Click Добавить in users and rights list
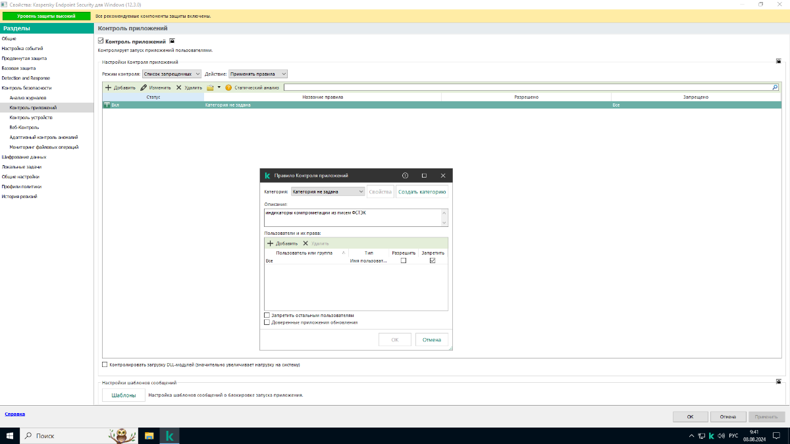This screenshot has width=790, height=444. 282,243
